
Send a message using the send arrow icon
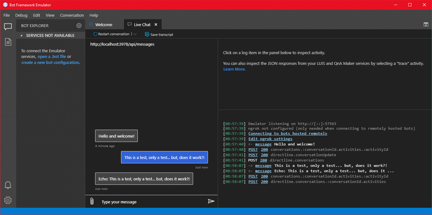tap(211, 201)
